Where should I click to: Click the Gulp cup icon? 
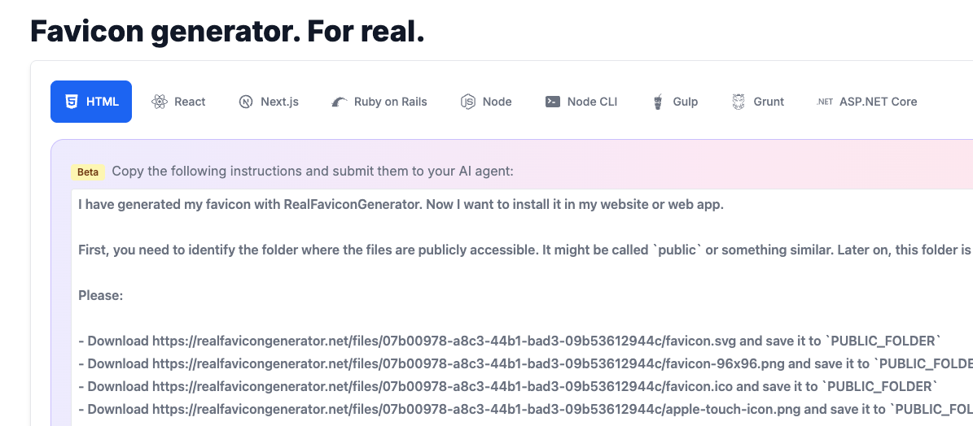tap(658, 102)
